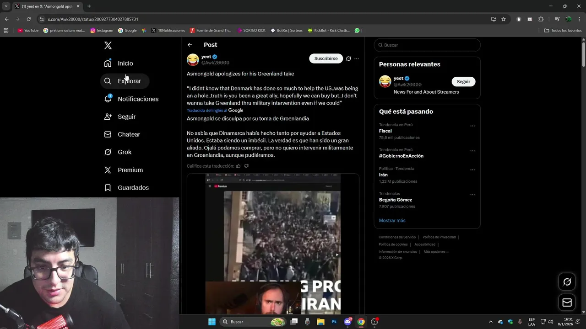Go to Inicio in the X sidebar

(x=119, y=63)
